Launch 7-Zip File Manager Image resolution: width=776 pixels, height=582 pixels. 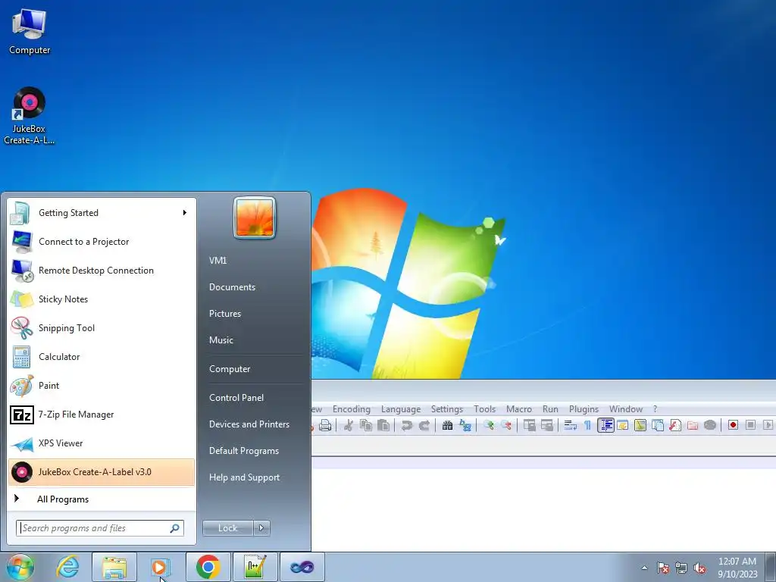click(x=102, y=415)
